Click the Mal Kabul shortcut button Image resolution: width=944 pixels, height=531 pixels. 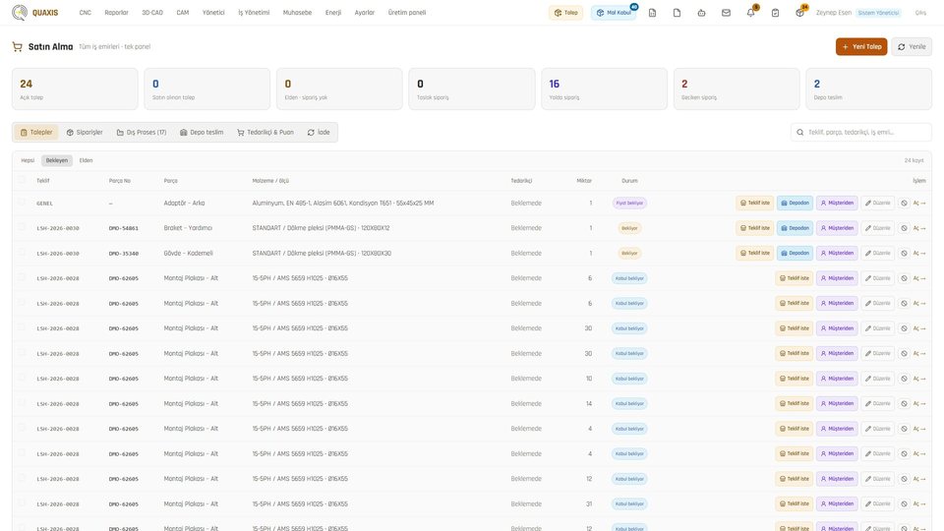click(614, 13)
